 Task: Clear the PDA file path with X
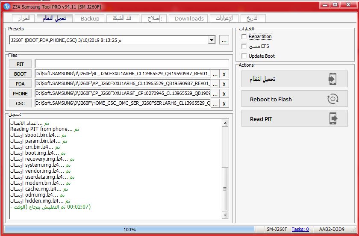pos(224,84)
